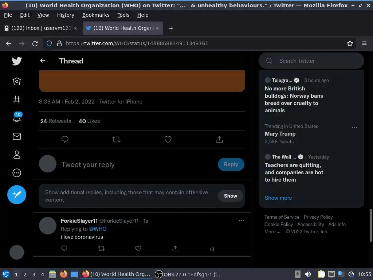
Task: Click the Show more link in trends
Action: [278, 198]
